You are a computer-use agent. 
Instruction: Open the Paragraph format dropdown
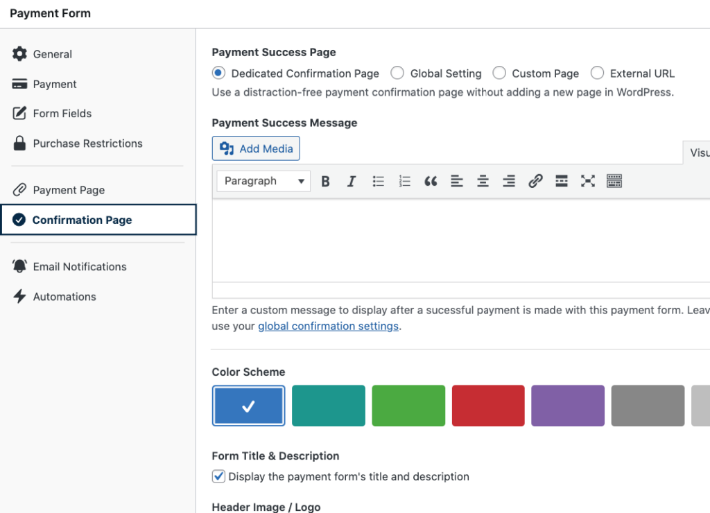(263, 181)
